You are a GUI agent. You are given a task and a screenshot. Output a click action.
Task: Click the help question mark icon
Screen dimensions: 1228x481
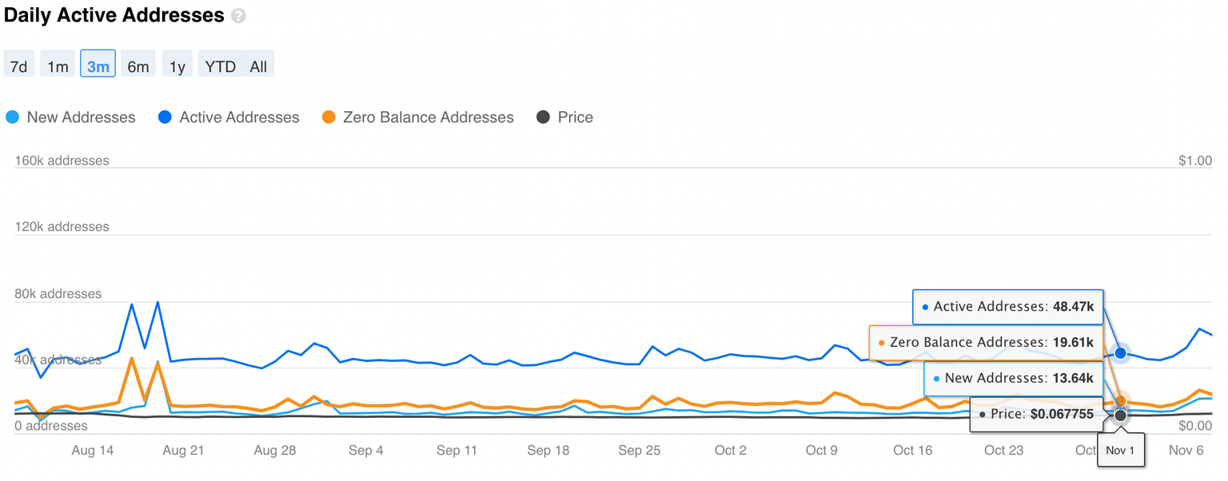pyautogui.click(x=238, y=16)
